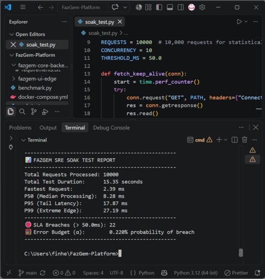Open Explorer views more actions menu

pyautogui.click(x=65, y=22)
